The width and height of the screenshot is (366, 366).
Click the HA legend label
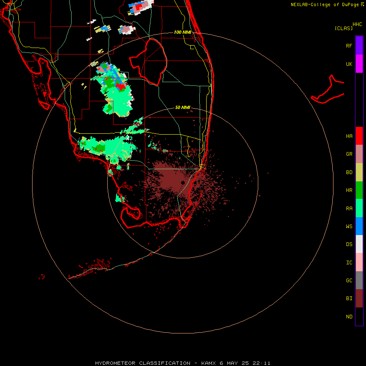point(349,136)
